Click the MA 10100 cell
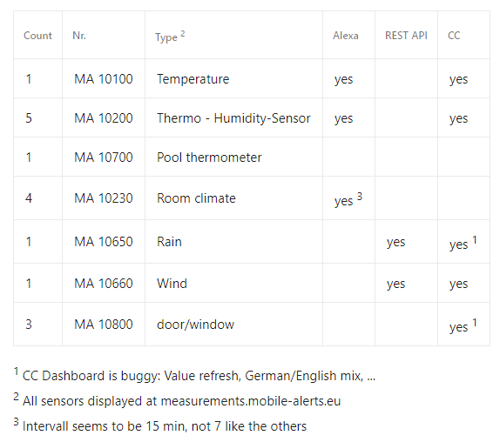The image size is (500, 442). point(104,79)
